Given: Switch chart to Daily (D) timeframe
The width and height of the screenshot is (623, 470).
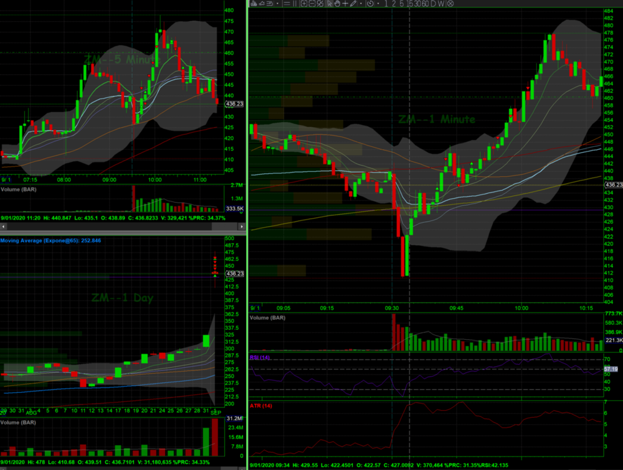Looking at the screenshot, I should 434,4.
